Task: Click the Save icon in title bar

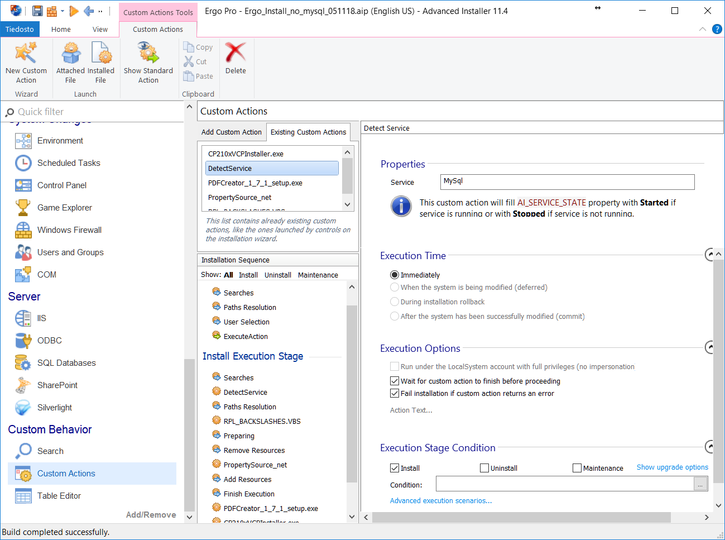Action: tap(37, 11)
